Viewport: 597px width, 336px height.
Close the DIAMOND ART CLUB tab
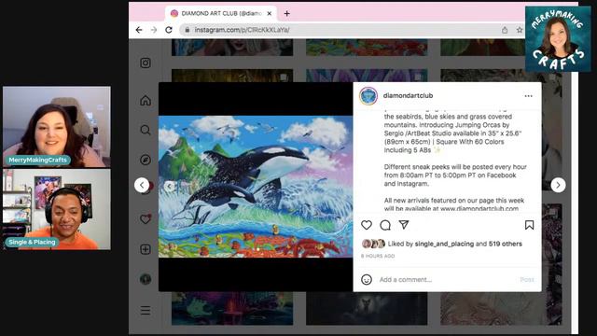point(270,13)
